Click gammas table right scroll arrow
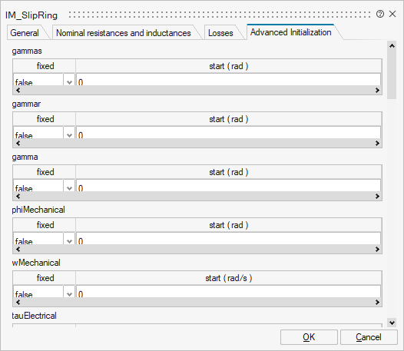This screenshot has height=351, width=404. 377,90
